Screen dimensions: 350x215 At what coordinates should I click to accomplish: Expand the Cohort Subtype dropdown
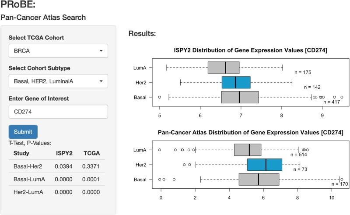tap(58, 81)
